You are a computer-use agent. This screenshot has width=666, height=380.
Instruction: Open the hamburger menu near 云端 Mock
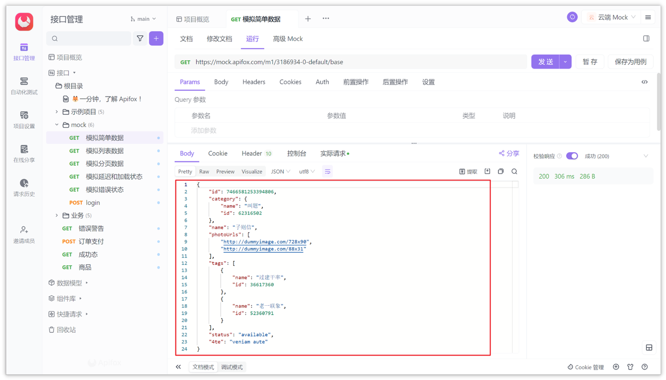pos(647,17)
